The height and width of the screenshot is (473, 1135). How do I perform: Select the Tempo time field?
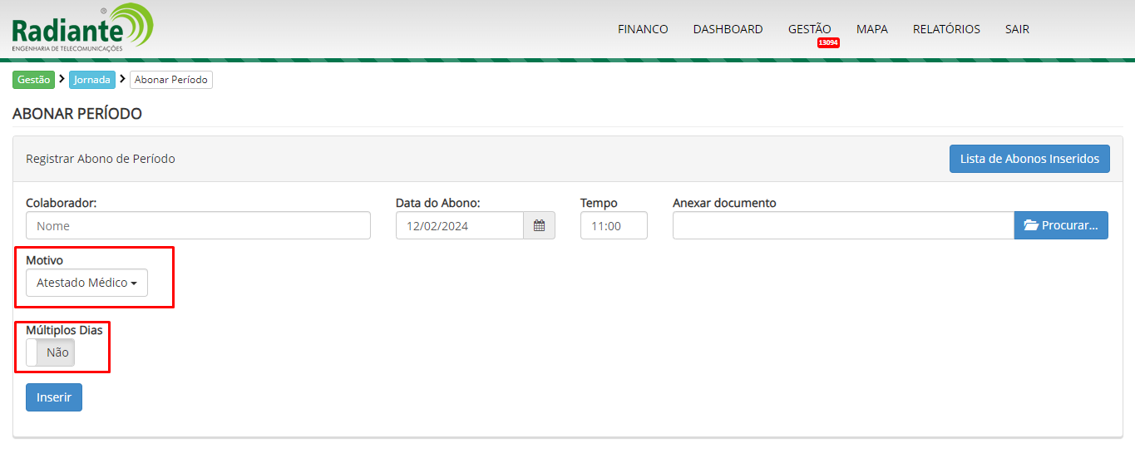click(614, 225)
